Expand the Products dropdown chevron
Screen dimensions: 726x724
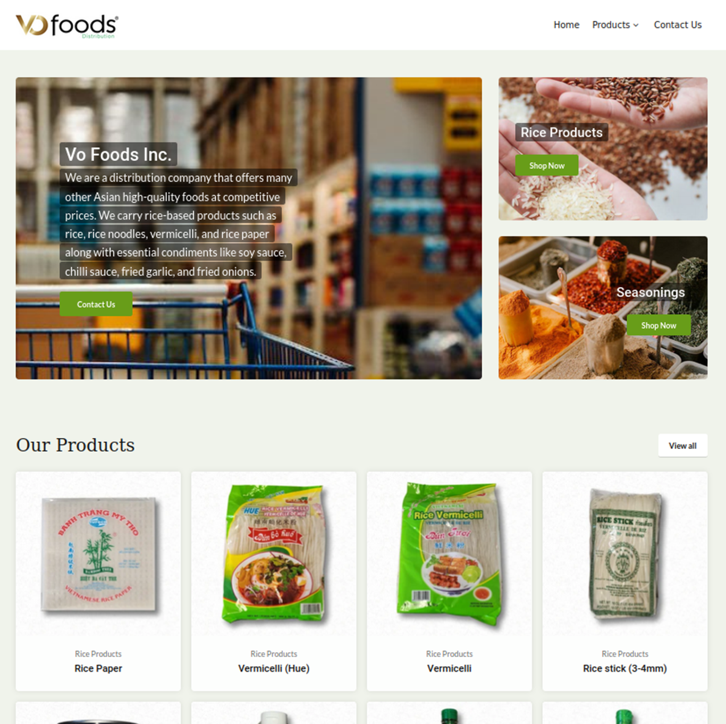(636, 26)
